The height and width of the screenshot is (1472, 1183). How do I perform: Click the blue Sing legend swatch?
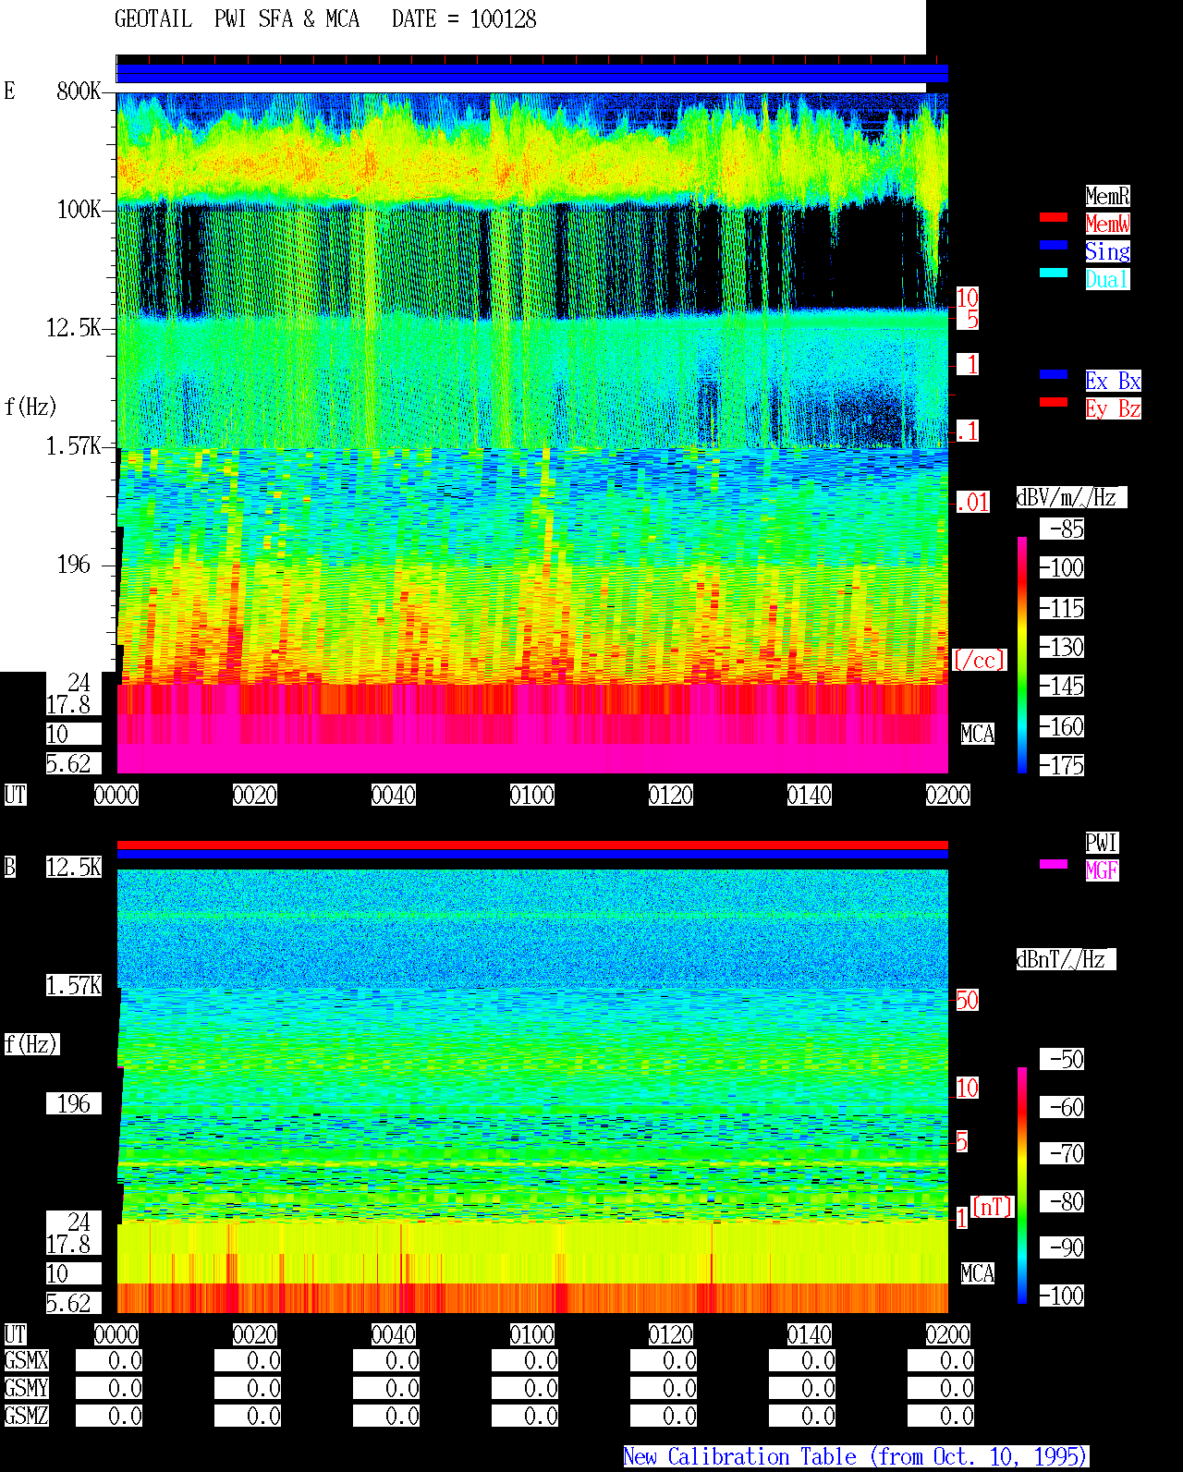pos(1054,245)
